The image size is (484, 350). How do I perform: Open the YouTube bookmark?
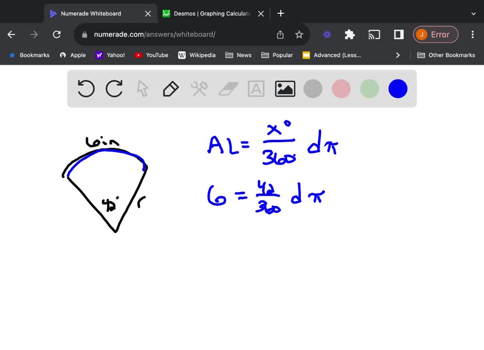tap(151, 55)
